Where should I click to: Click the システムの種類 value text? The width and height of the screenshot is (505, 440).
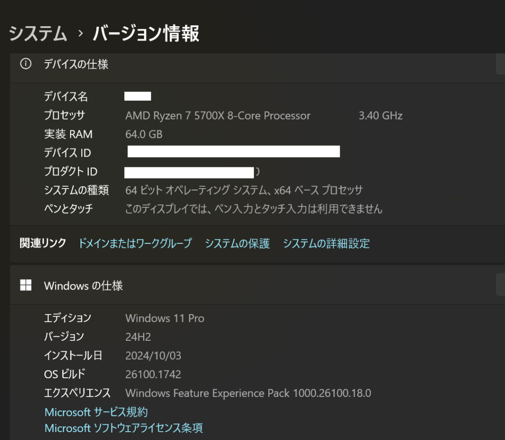tap(244, 190)
